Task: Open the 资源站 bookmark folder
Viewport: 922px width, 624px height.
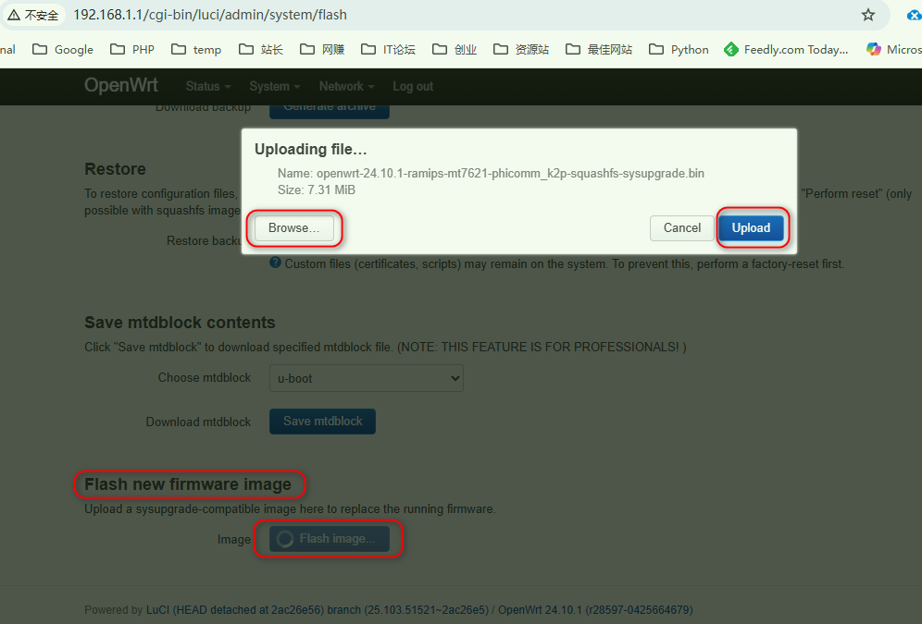Action: pos(521,50)
